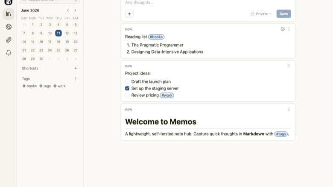Select June 30 in the calendar

(41, 59)
